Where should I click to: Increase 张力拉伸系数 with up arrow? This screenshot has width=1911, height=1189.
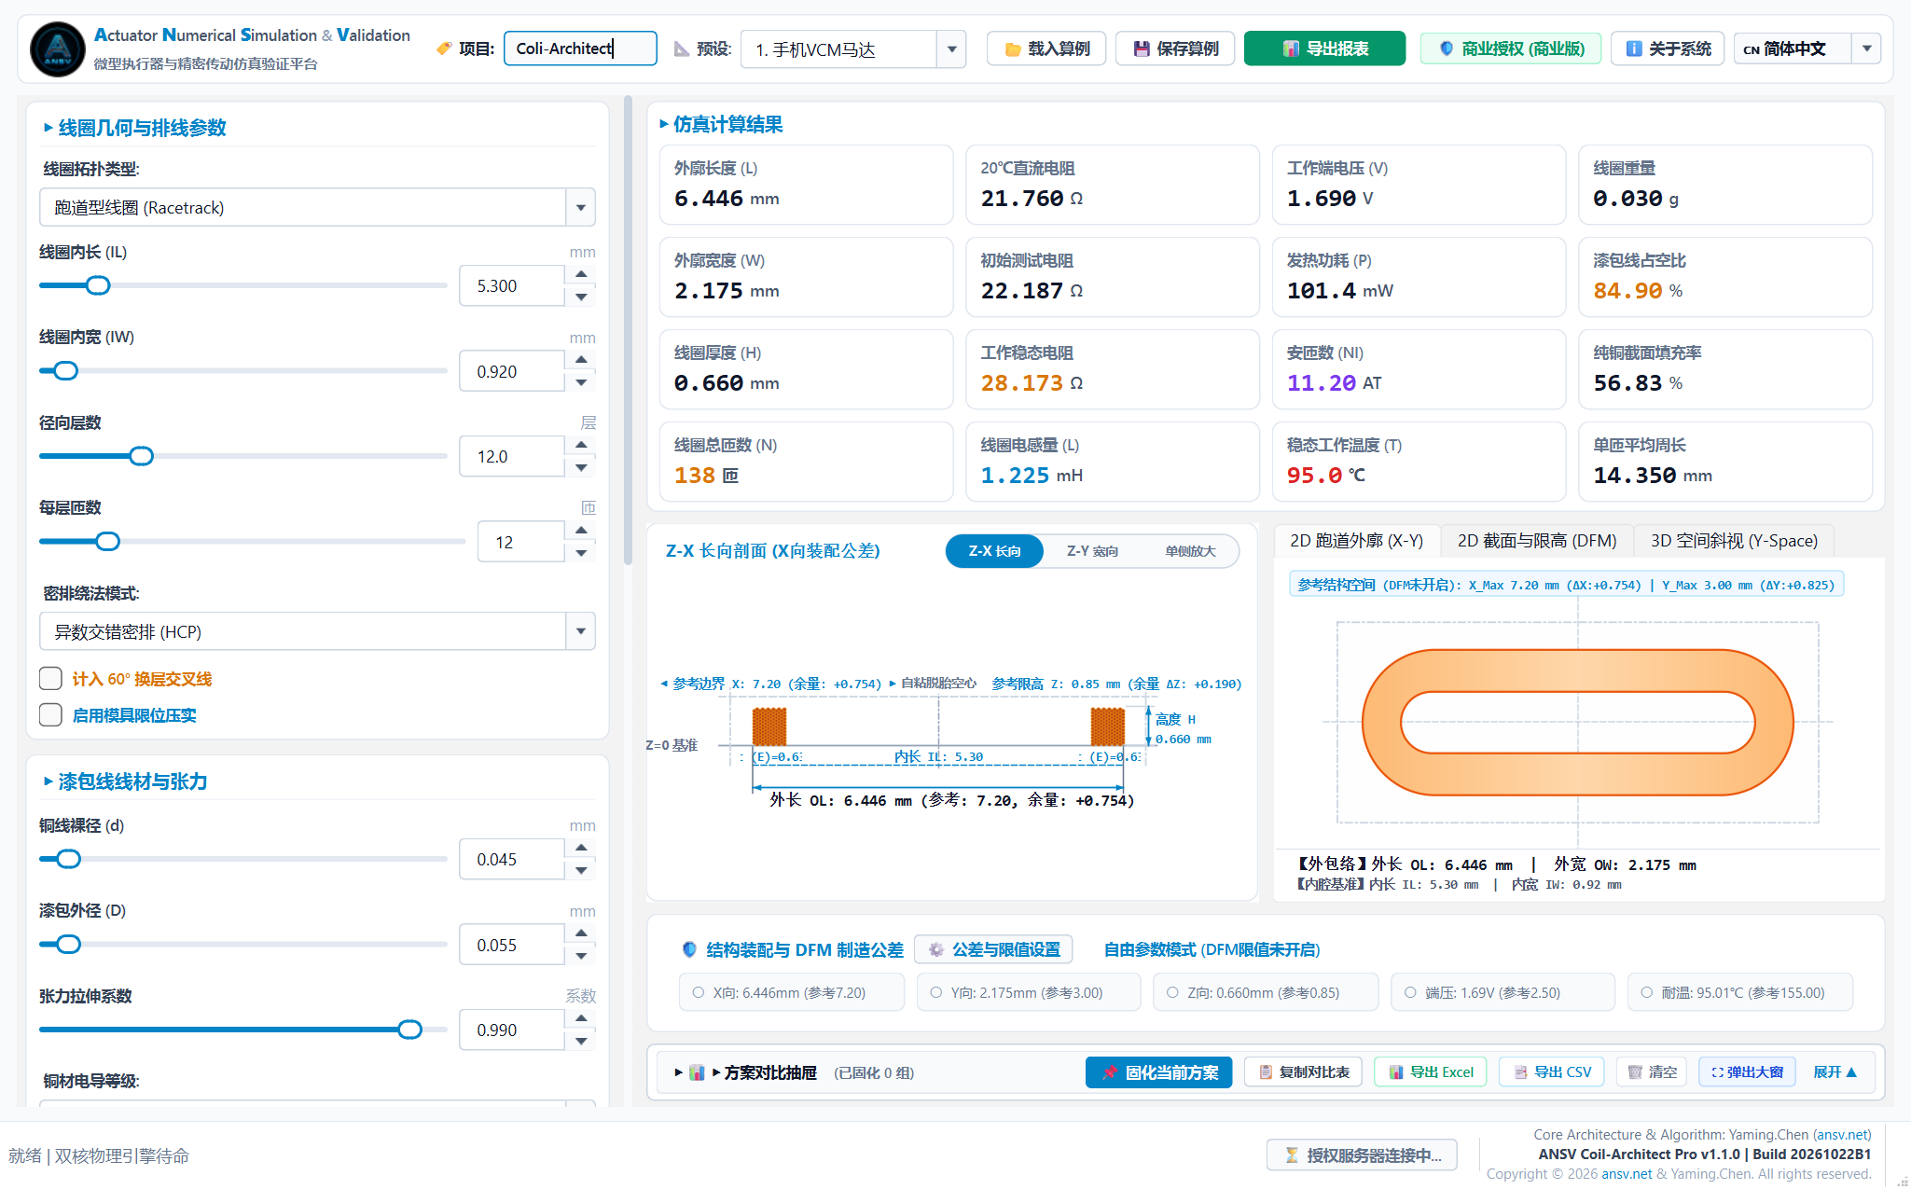point(581,1018)
